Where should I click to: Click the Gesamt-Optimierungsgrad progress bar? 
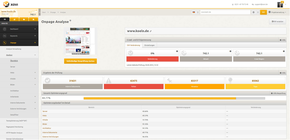(x=174, y=98)
